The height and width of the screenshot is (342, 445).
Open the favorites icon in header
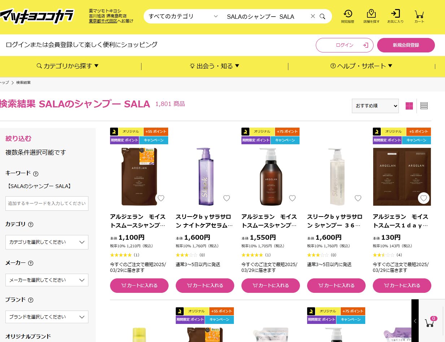(395, 16)
